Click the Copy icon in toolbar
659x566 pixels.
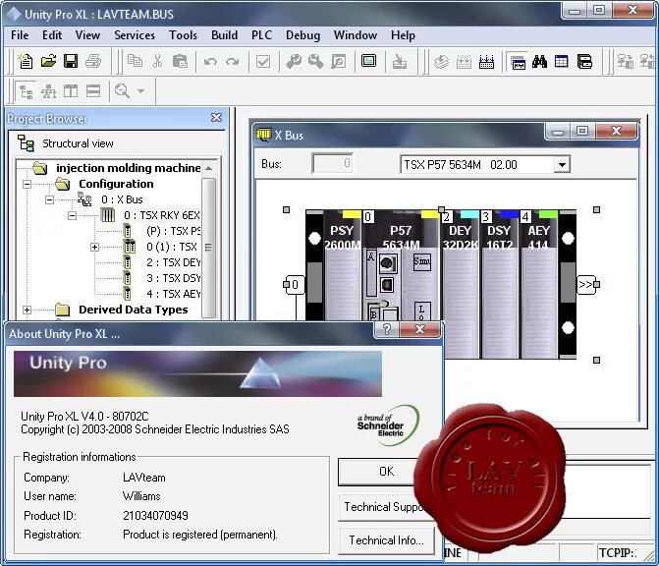coord(135,61)
